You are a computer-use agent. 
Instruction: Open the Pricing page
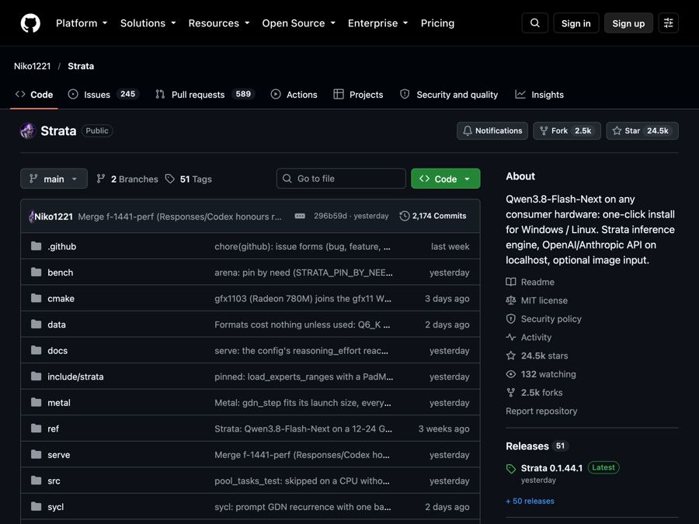pos(437,23)
